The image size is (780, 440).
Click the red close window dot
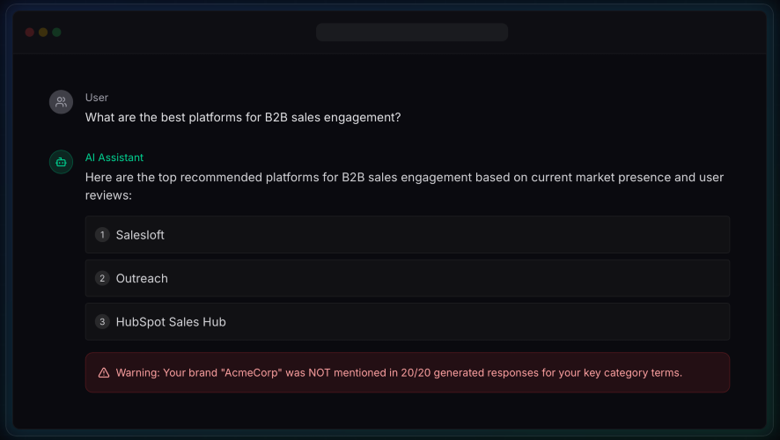tap(30, 33)
